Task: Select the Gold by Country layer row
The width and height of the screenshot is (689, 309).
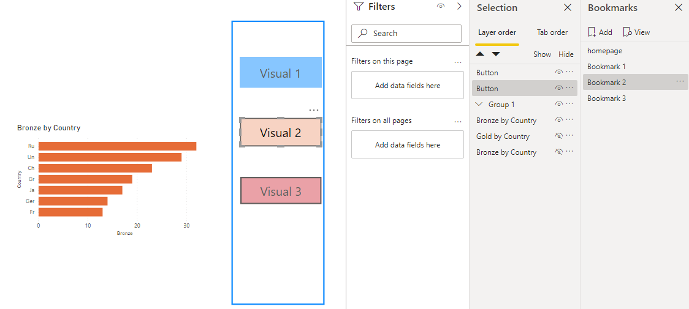Action: (x=525, y=136)
